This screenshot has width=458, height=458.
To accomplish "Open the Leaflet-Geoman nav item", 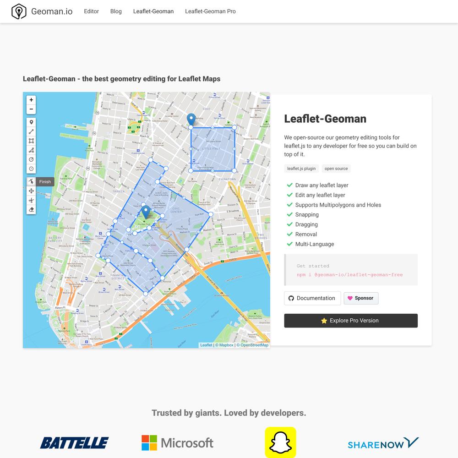I will coord(153,11).
